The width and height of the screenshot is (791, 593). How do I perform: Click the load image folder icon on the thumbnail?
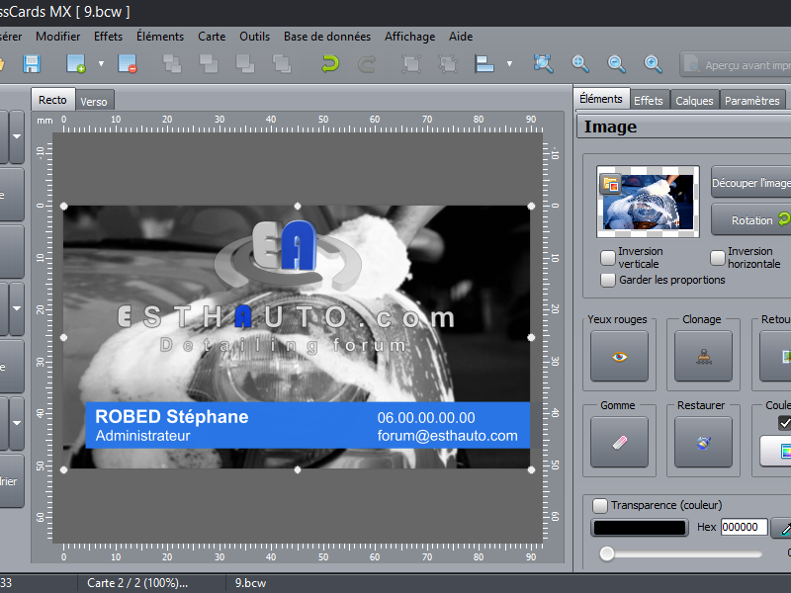coord(610,184)
